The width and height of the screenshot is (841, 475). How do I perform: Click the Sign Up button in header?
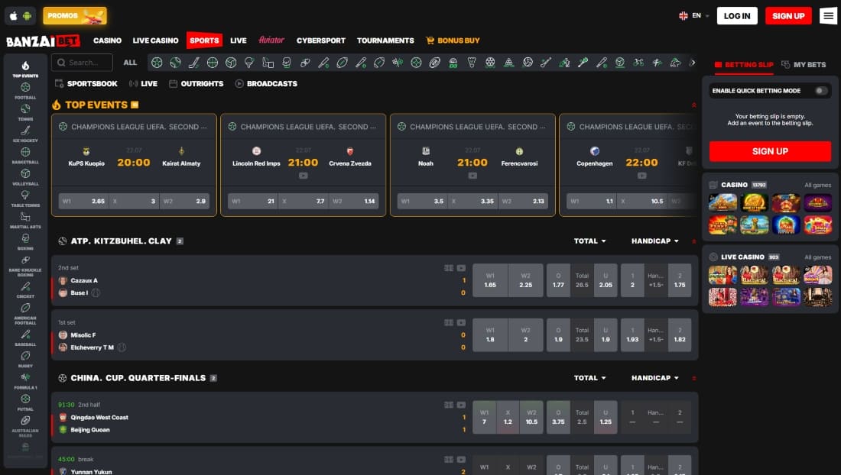tap(788, 15)
